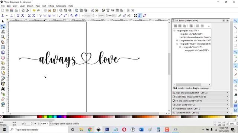Screen dimensions: 238x133
Task: Select the Rectangle tool
Action: 3,47
